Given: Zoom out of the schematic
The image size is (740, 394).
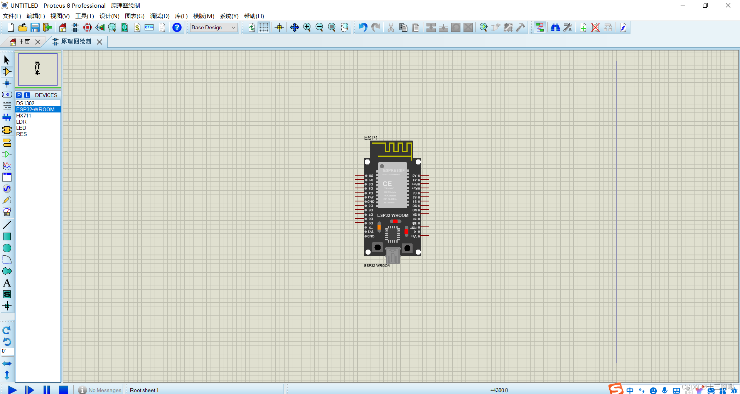Looking at the screenshot, I should pos(319,27).
